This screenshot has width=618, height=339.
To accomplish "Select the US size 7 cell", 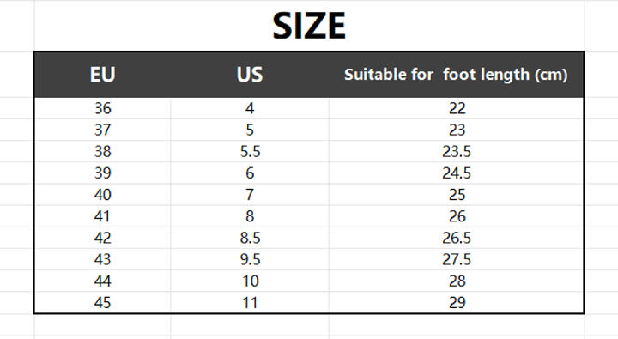I will point(250,194).
